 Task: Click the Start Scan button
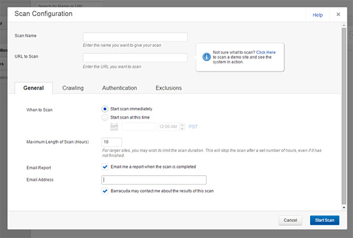(324, 220)
